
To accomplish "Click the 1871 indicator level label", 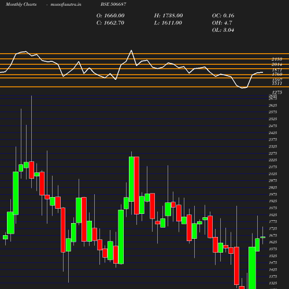I will (277, 70).
